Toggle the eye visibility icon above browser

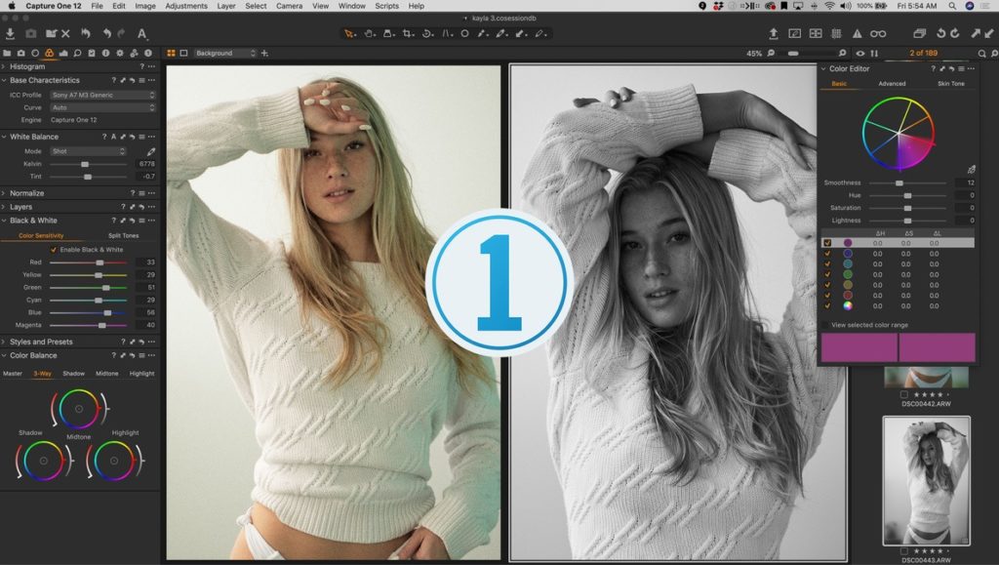coord(860,54)
